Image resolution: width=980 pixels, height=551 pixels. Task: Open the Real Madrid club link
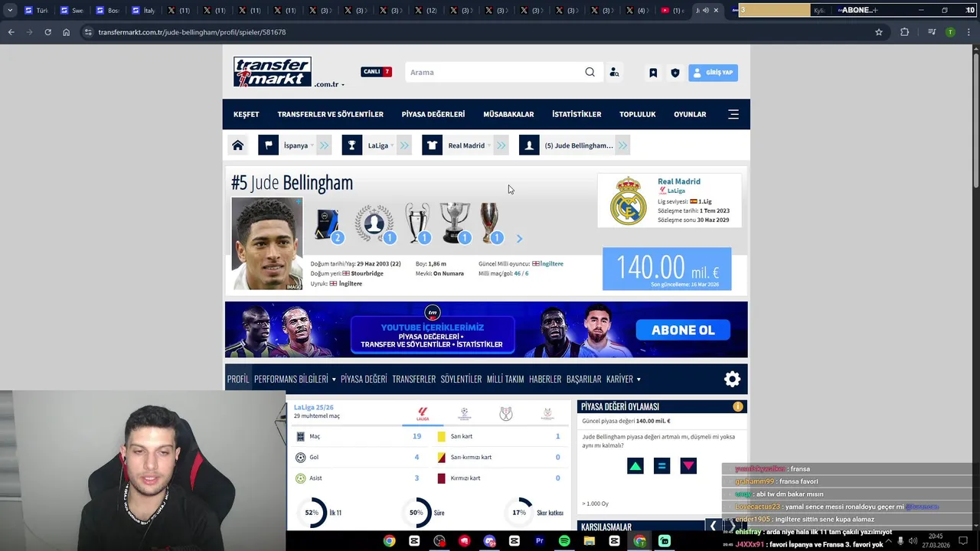click(x=679, y=181)
